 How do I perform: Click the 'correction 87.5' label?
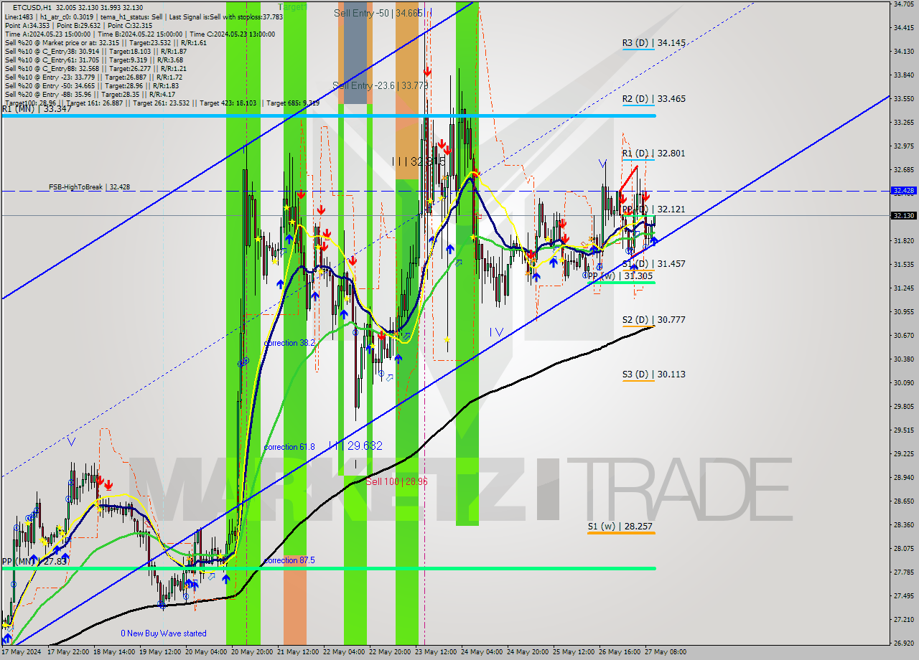point(289,560)
